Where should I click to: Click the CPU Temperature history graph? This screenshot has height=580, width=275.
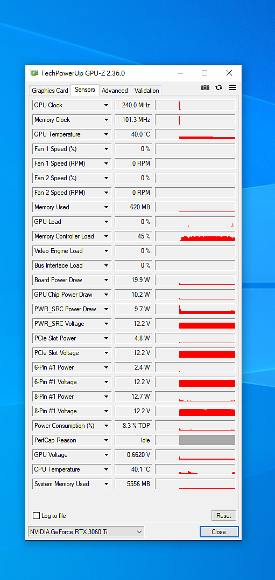195,469
